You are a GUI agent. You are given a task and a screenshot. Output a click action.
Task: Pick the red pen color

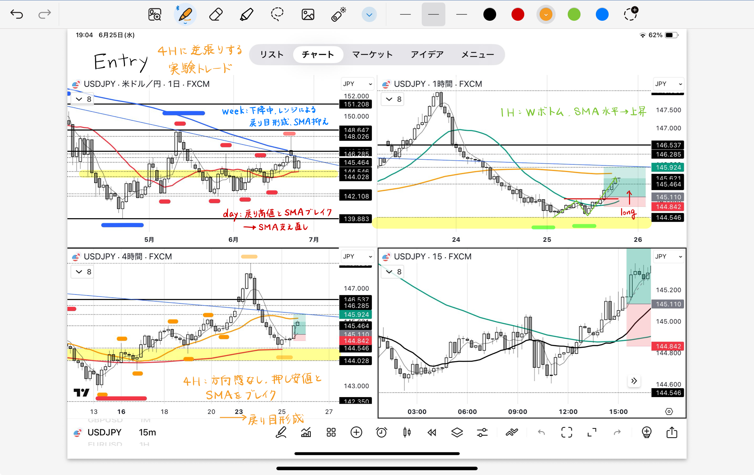[x=518, y=14]
